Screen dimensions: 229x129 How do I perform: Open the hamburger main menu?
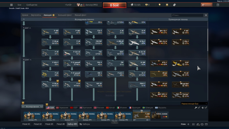[x=11, y=5]
